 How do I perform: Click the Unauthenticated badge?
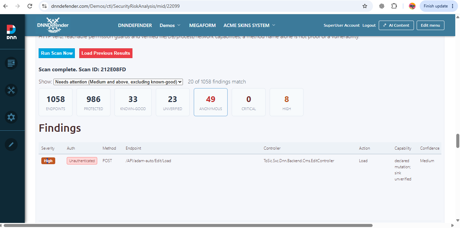click(x=82, y=161)
